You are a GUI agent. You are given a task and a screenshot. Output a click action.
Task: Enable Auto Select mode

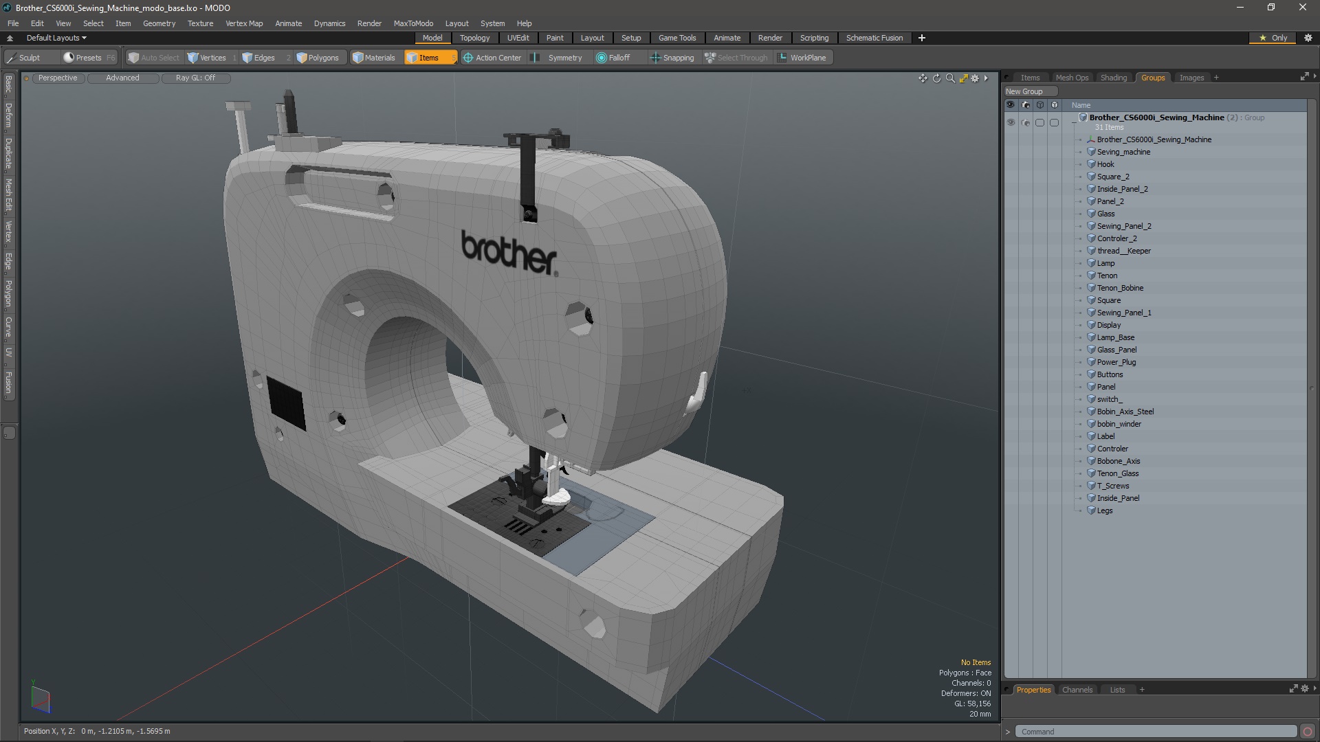154,58
